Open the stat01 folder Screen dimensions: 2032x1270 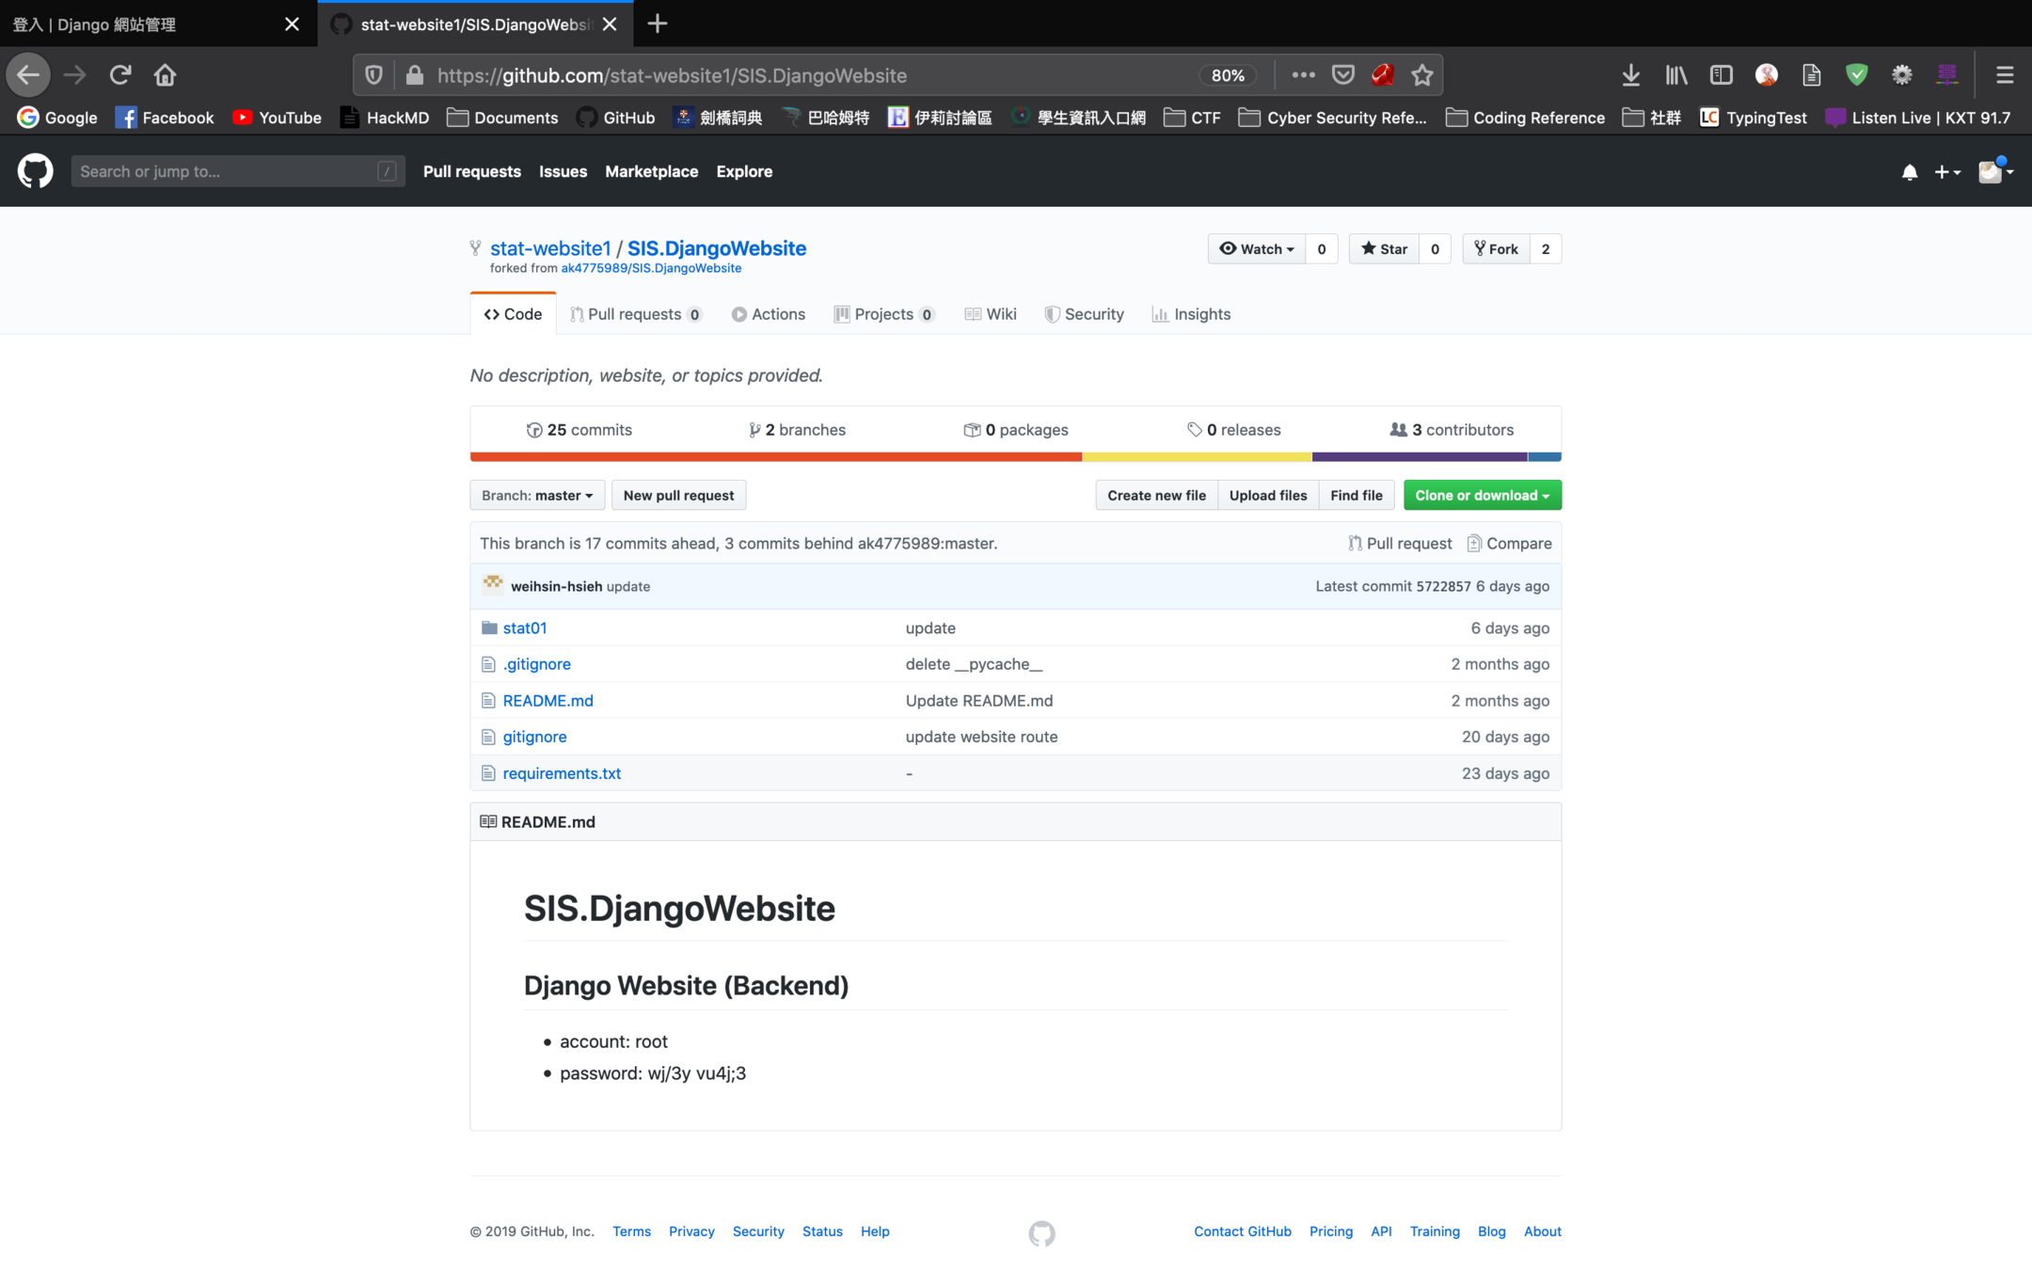524,627
